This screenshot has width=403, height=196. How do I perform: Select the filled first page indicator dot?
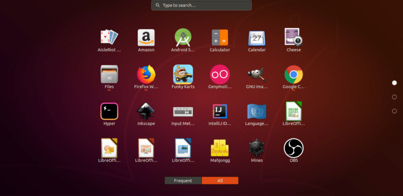pos(394,83)
